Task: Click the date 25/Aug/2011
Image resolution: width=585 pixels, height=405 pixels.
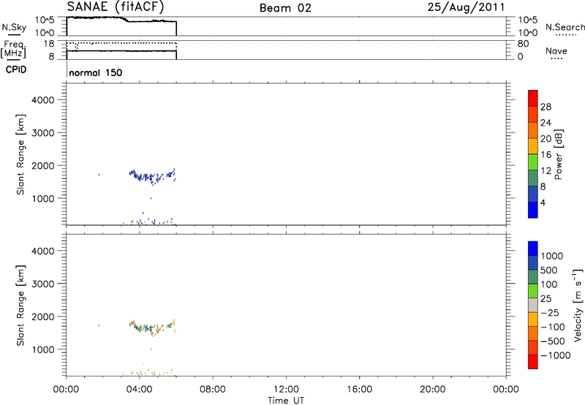Action: coord(466,7)
